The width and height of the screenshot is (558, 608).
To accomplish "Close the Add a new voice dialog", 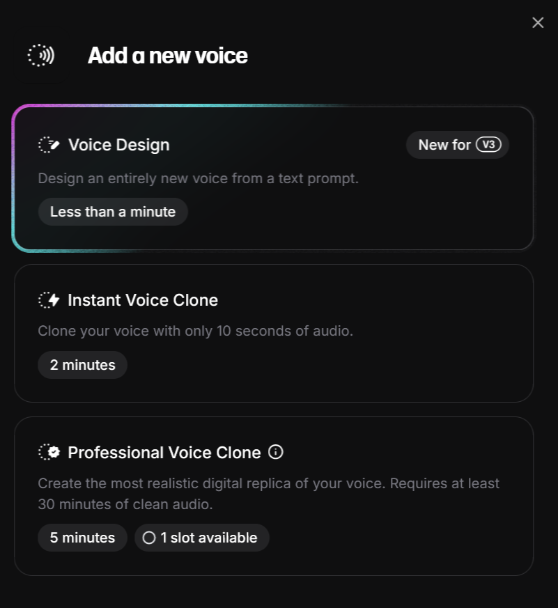I will click(538, 22).
